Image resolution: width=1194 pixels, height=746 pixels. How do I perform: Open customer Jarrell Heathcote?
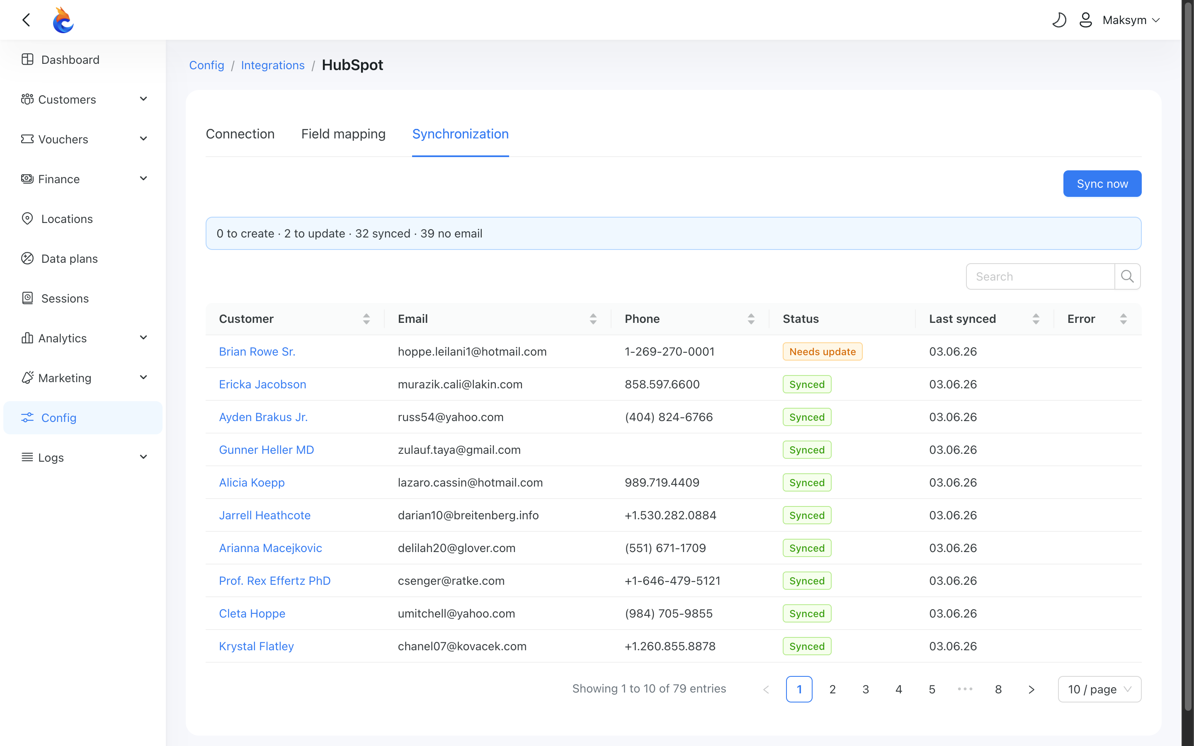pos(265,515)
